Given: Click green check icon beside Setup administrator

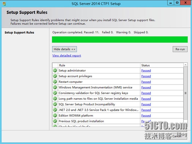Looking at the screenshot, I should click(55, 70).
